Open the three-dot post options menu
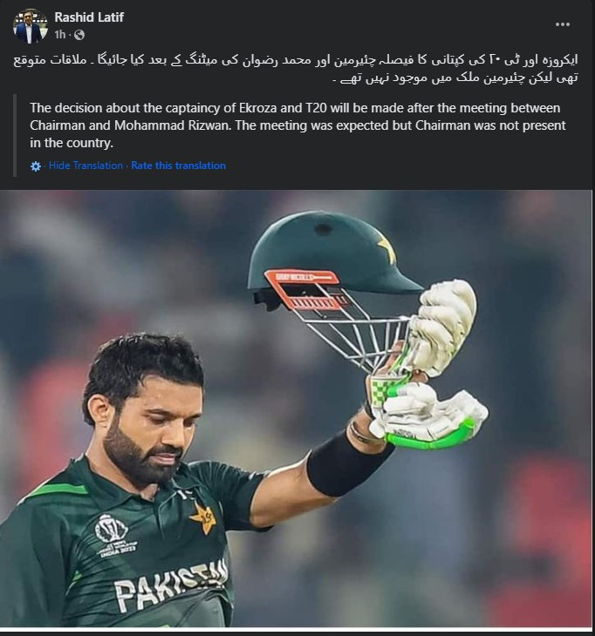The height and width of the screenshot is (636, 595). [562, 24]
